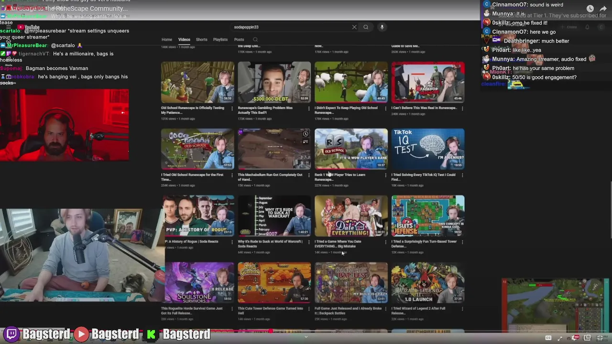
Task: Click the magnifier search button
Action: [366, 27]
